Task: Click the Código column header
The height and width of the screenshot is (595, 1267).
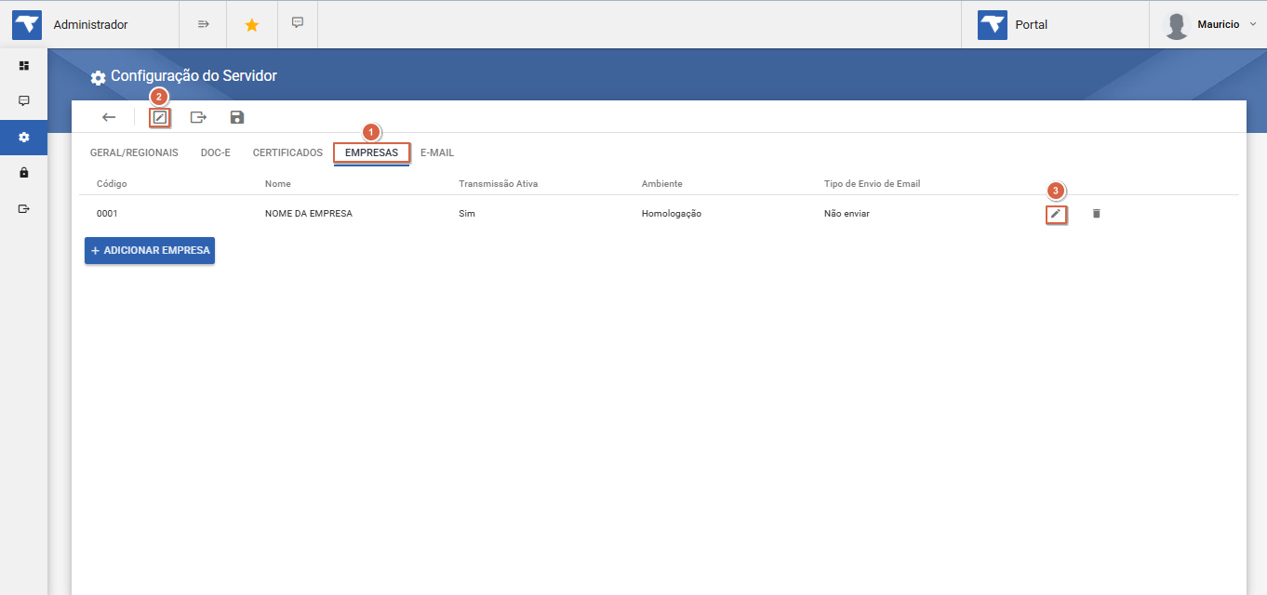Action: (112, 184)
